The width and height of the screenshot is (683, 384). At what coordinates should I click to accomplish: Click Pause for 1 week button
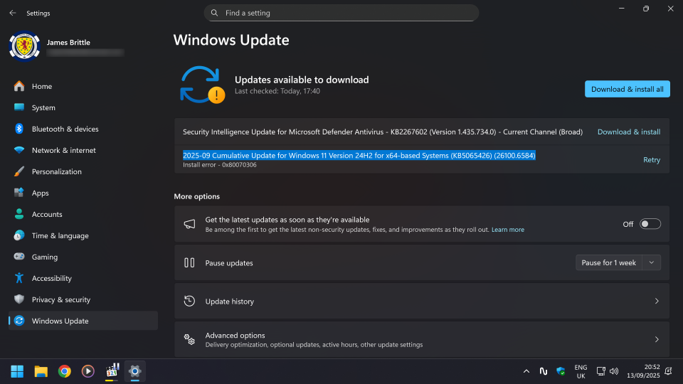click(608, 262)
